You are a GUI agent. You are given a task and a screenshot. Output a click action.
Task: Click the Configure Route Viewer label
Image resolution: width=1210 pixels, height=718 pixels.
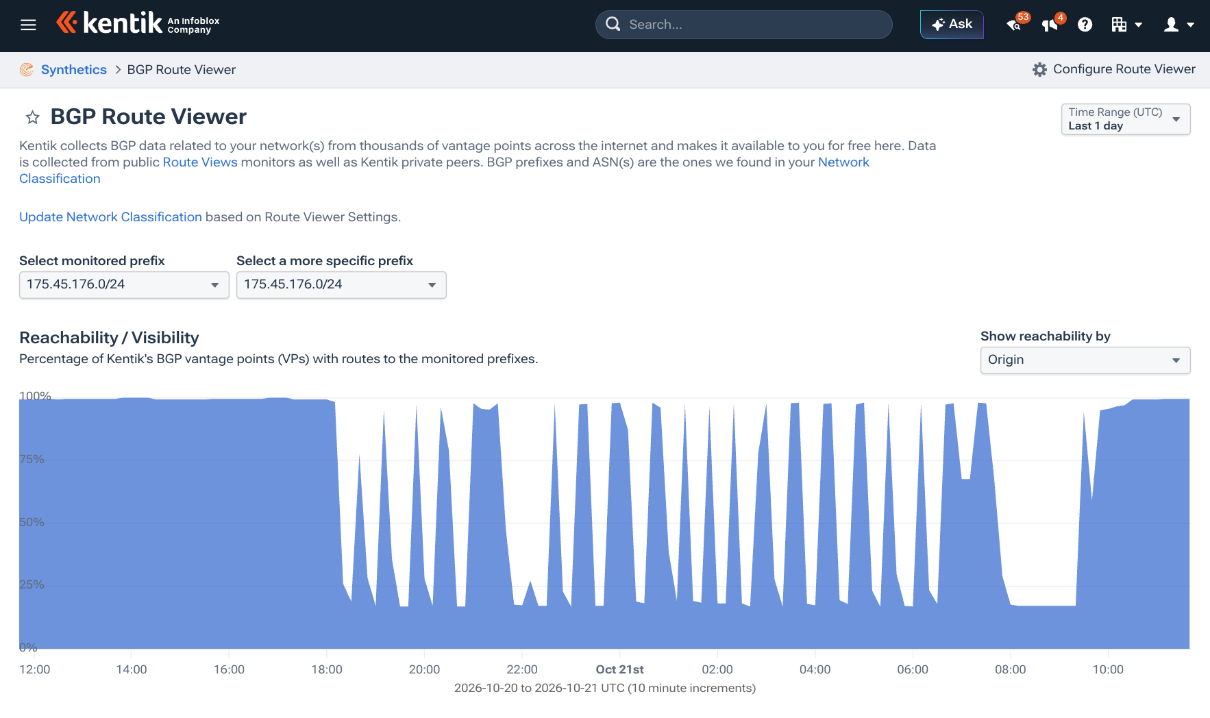point(1124,69)
